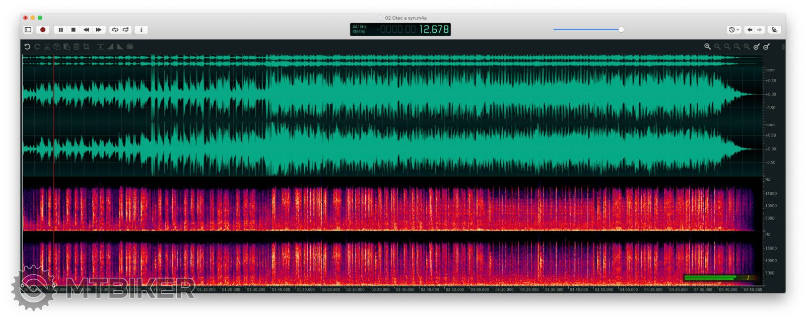Increase vertical waveform zoom
This screenshot has width=806, height=320.
[756, 47]
